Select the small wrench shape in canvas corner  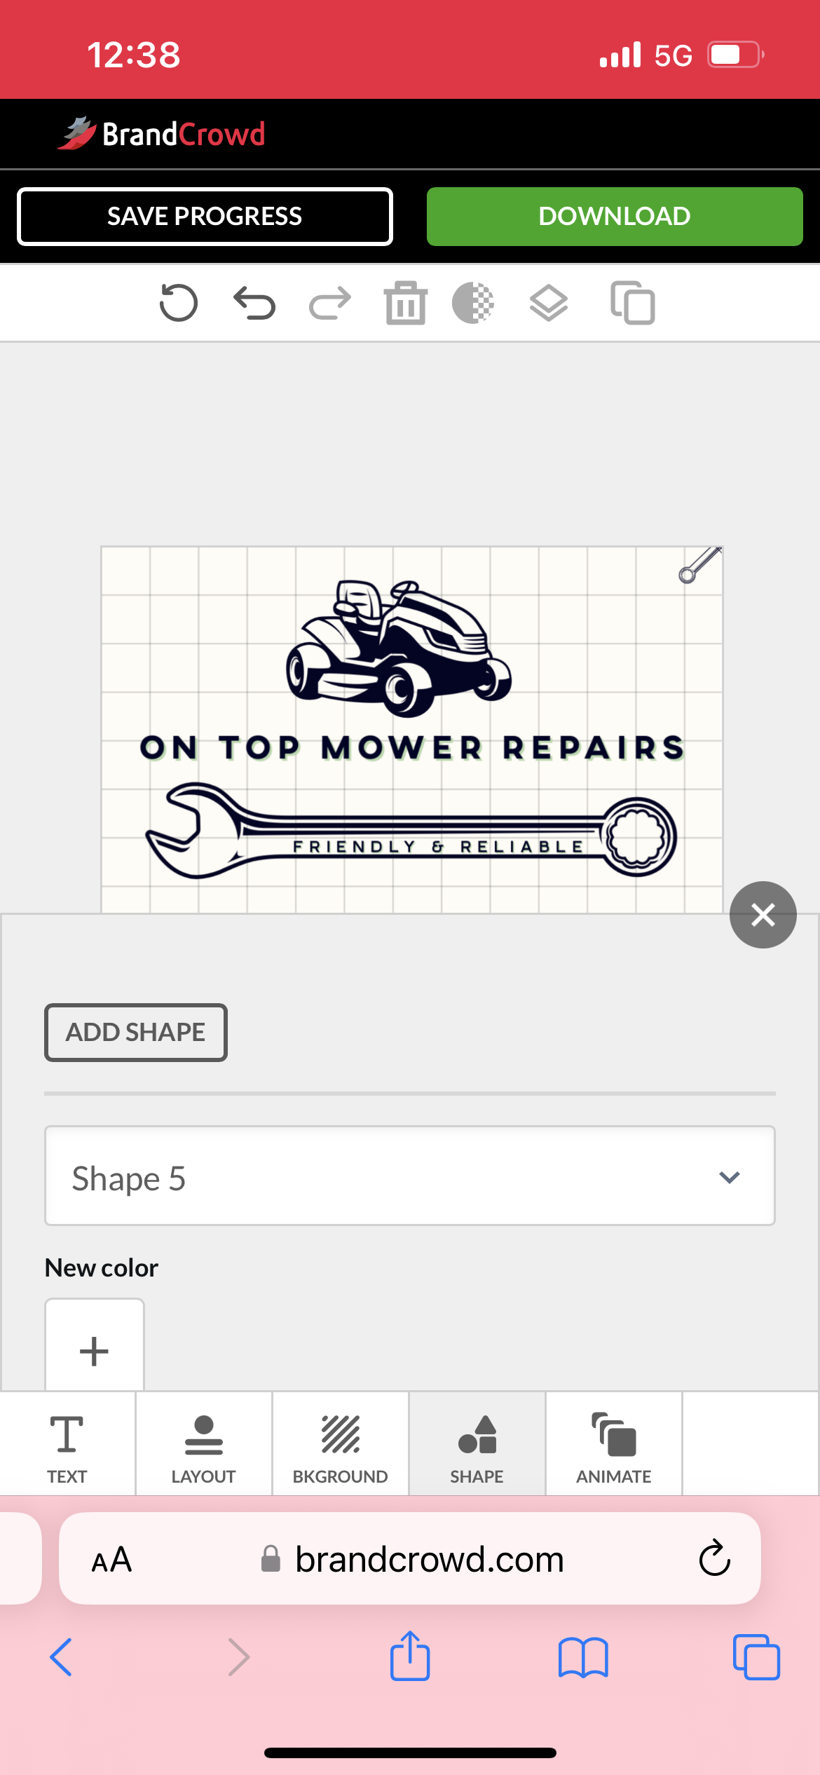point(699,566)
